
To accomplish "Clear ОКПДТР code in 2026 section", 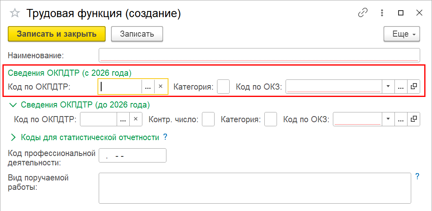I will [x=161, y=86].
